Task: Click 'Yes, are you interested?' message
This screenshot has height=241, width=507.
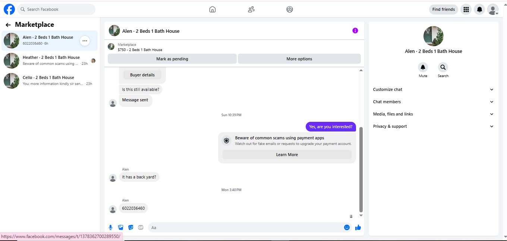Action: [331, 127]
